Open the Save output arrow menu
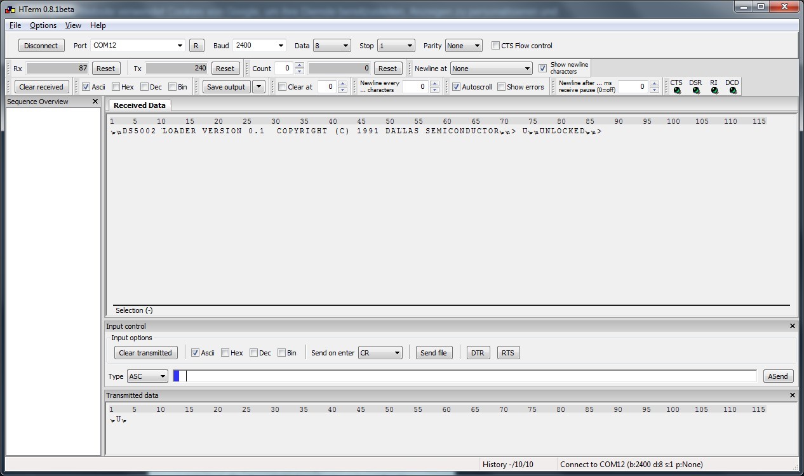This screenshot has width=804, height=476. click(x=258, y=87)
